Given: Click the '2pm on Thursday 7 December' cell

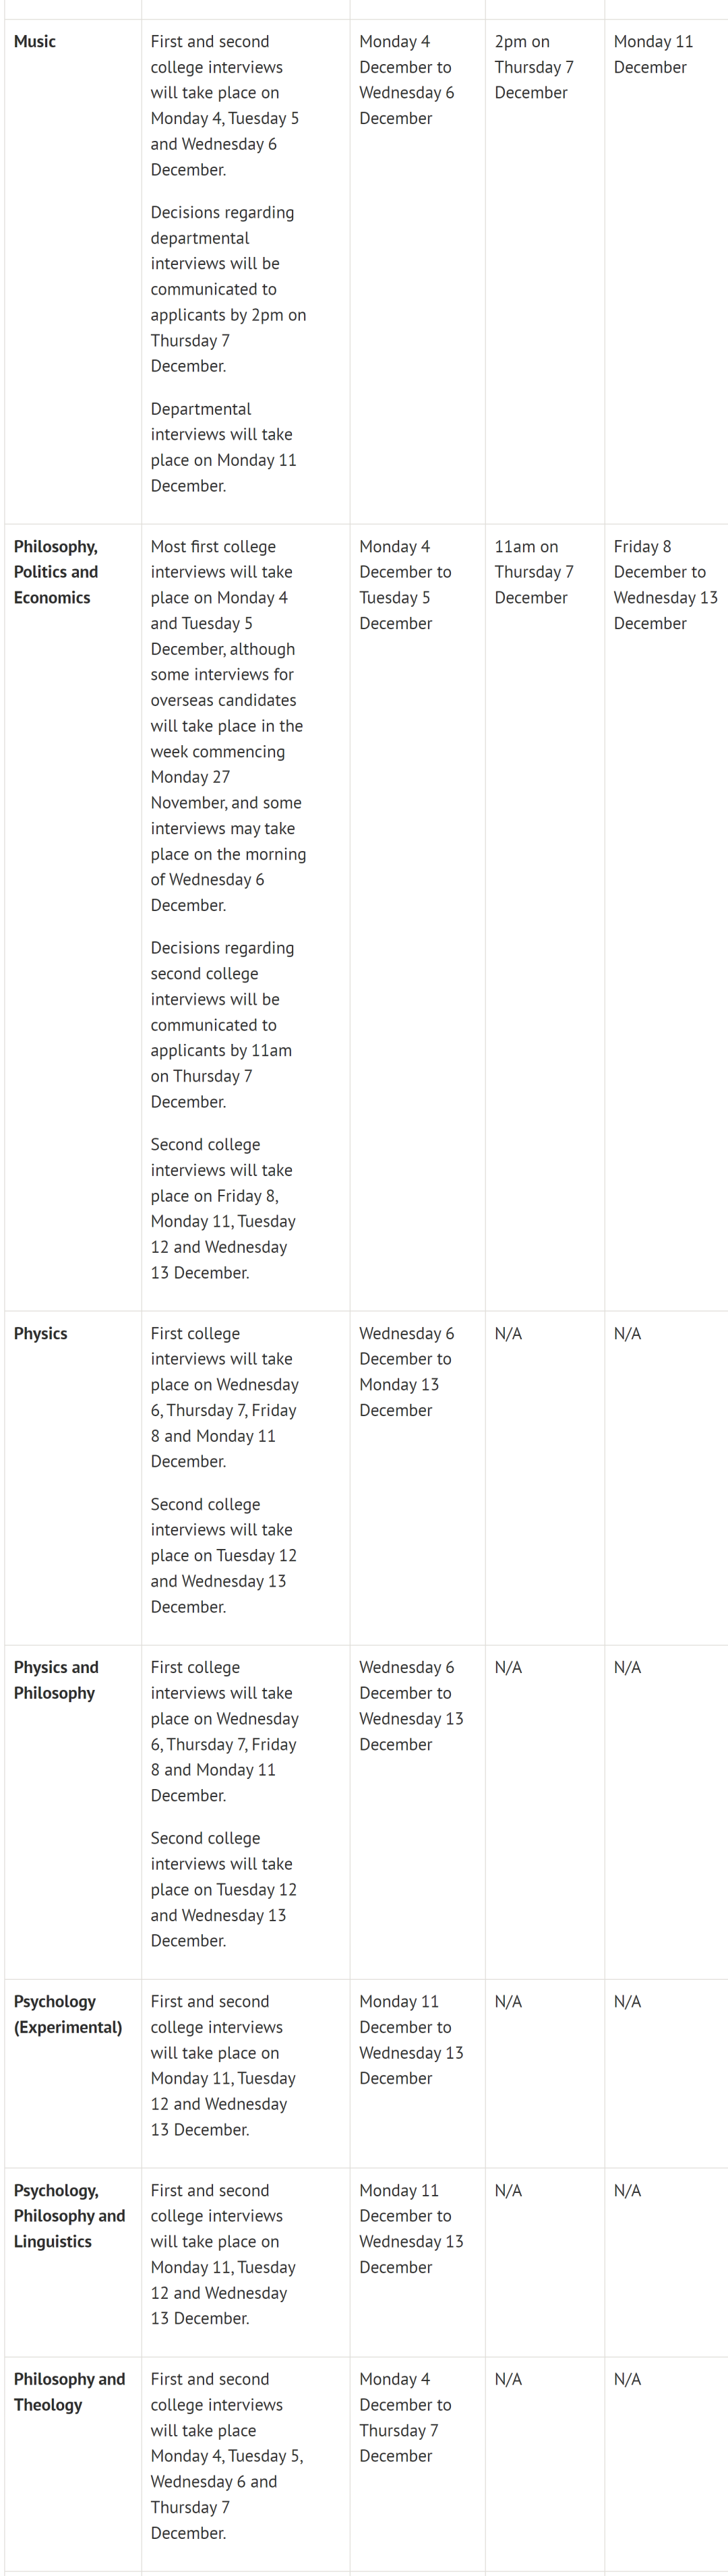Looking at the screenshot, I should pos(534,67).
